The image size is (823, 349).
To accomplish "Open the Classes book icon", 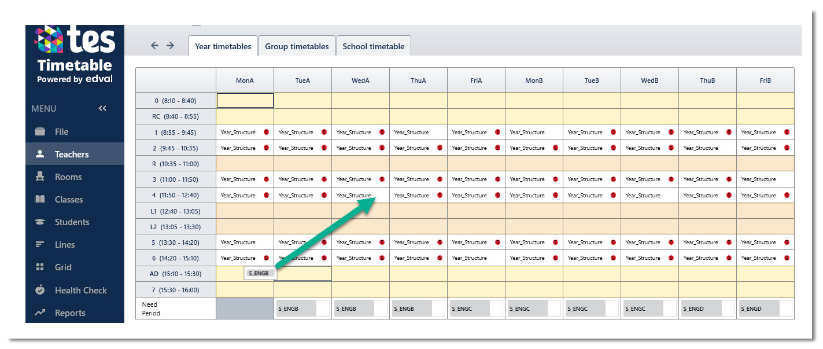I will click(x=40, y=199).
